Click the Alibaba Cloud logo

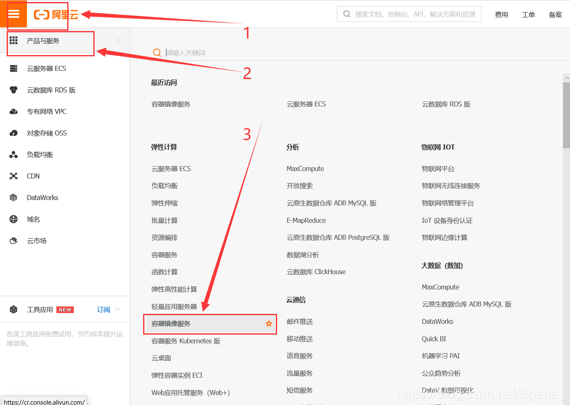click(49, 13)
